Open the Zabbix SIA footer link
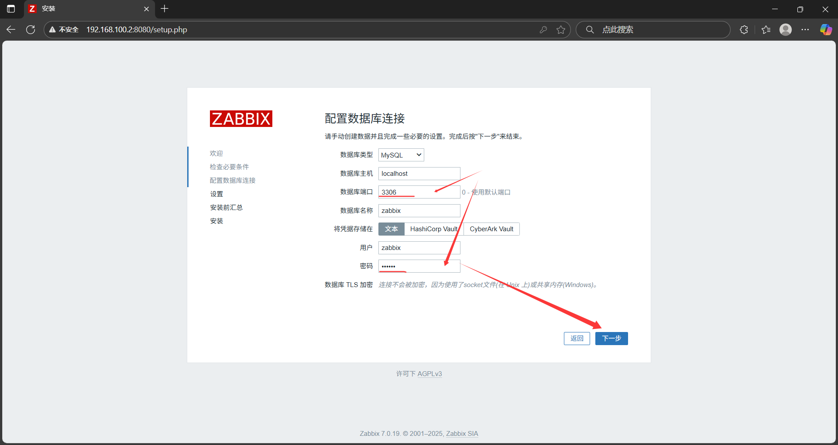 pos(462,434)
